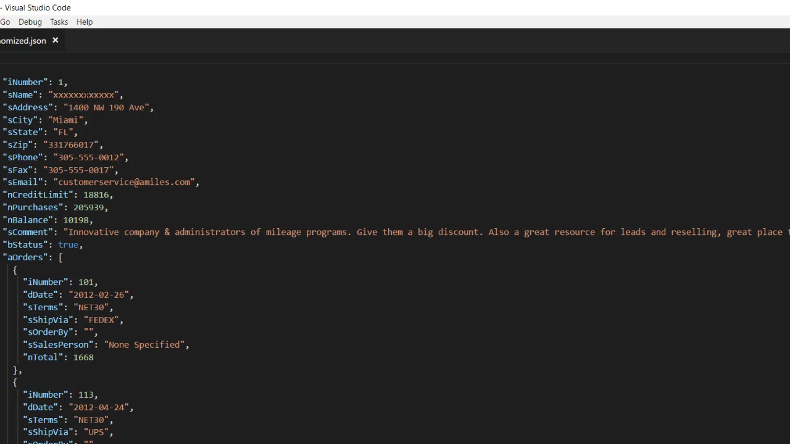
Task: Click the date value 2012-04-24
Action: (x=101, y=407)
